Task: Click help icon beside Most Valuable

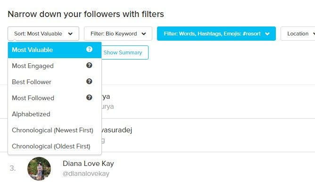Action: pos(89,49)
